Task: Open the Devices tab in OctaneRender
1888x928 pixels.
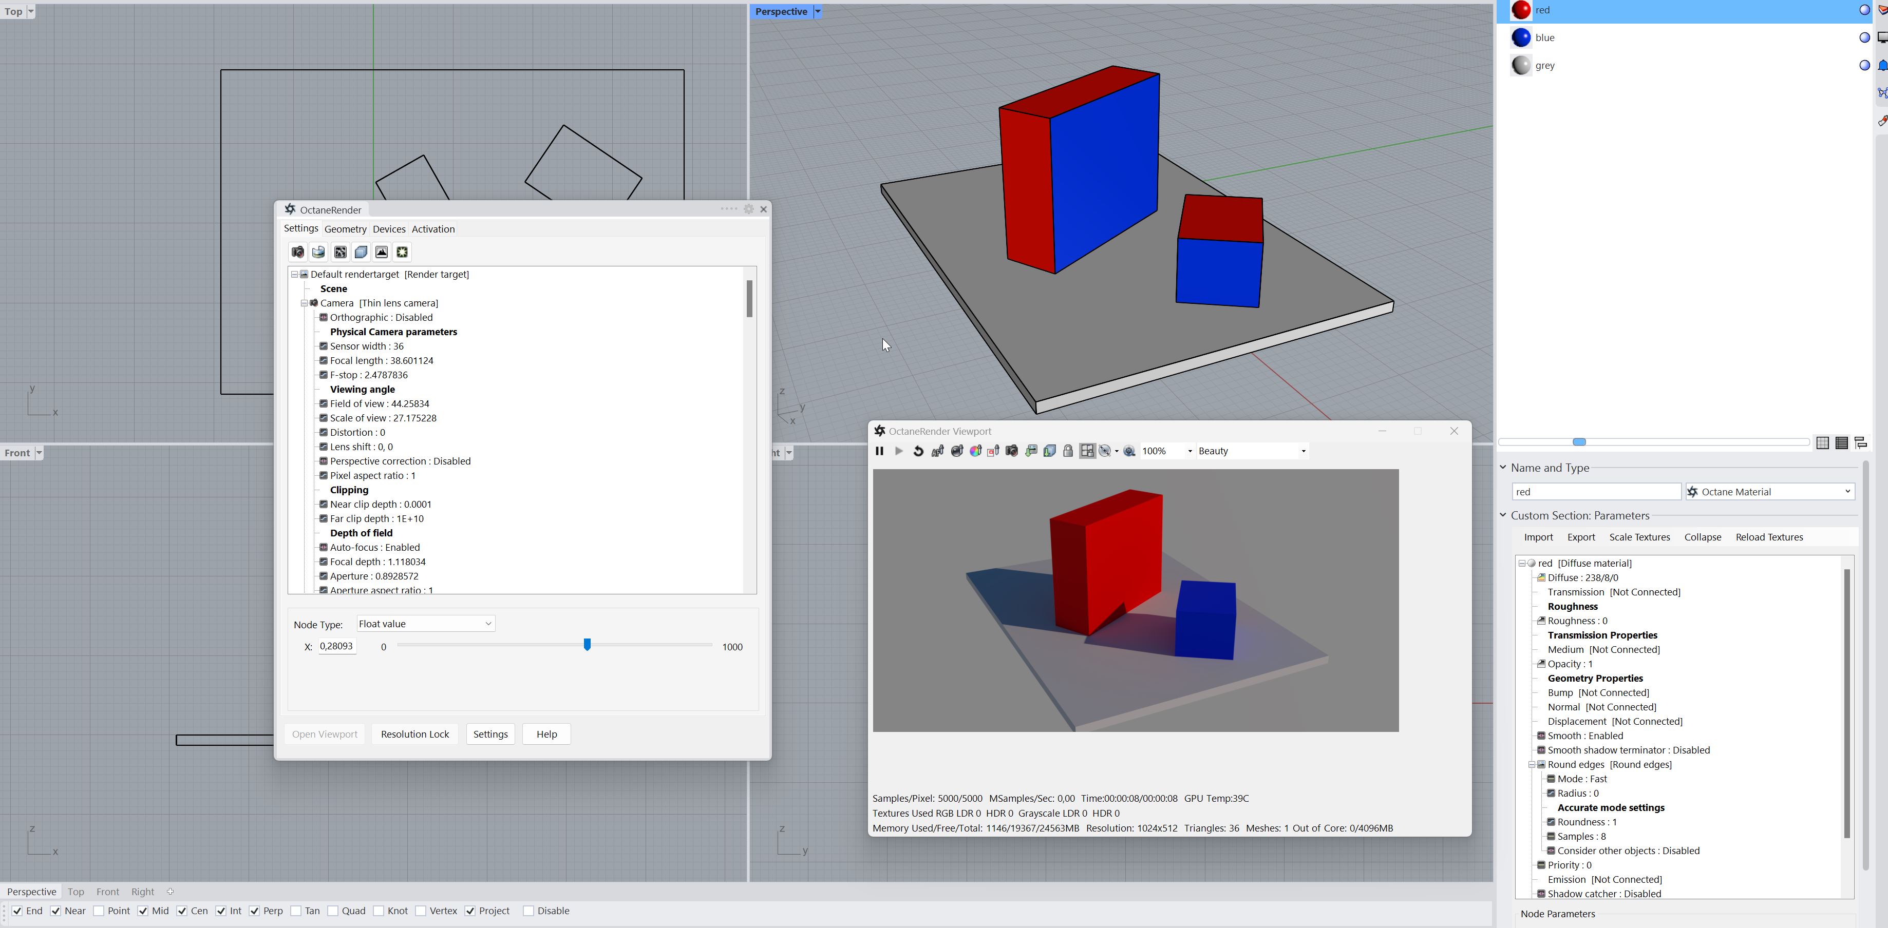Action: coord(388,229)
